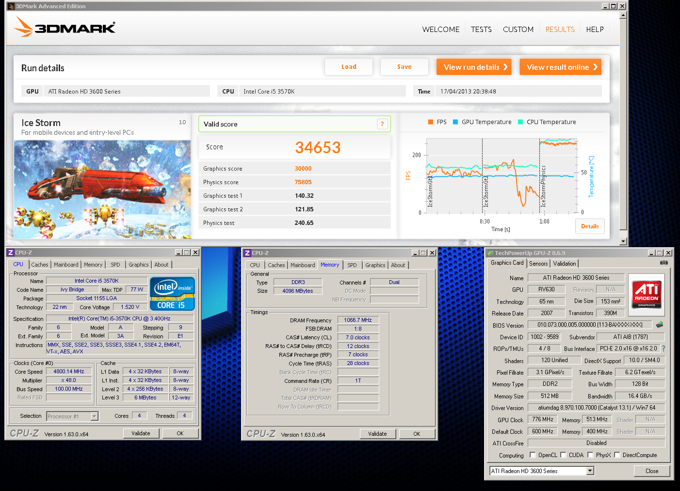Click Validate in CPU-Z CPU window

(141, 433)
